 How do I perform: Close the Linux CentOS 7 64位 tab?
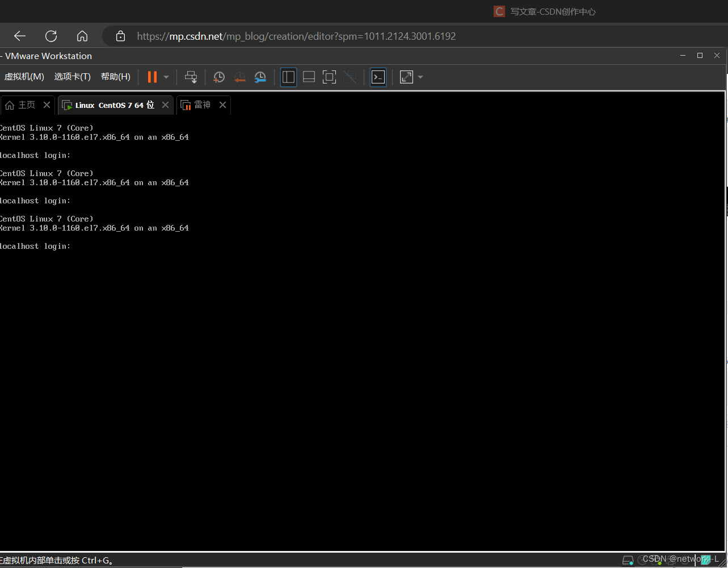pyautogui.click(x=165, y=105)
